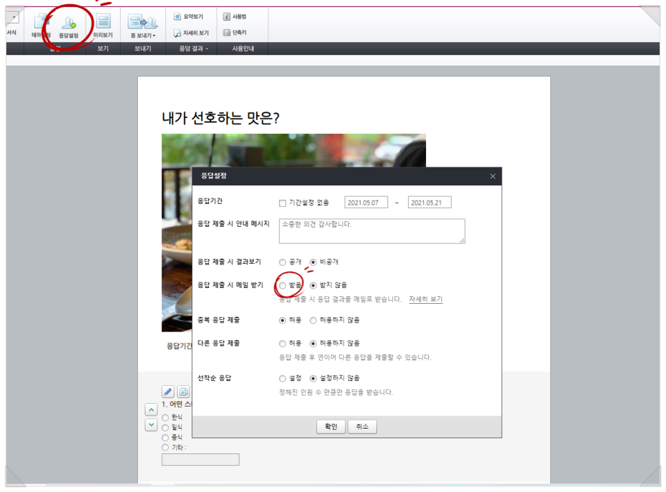
Task: Click the end date field 2021.05.21
Action: click(427, 201)
